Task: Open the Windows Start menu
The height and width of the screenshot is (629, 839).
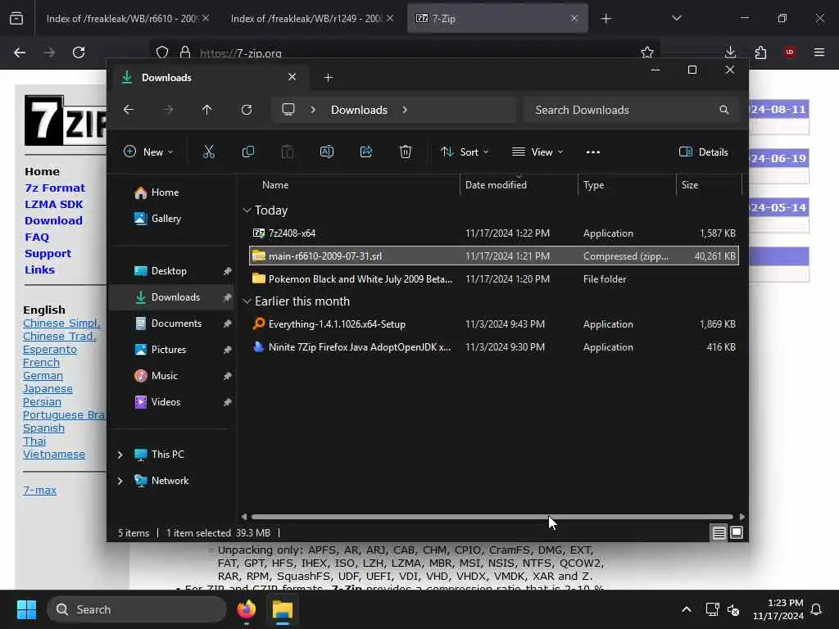Action: click(26, 609)
